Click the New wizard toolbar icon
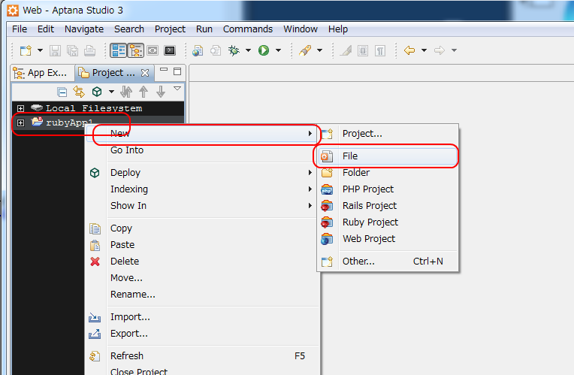 click(x=26, y=50)
